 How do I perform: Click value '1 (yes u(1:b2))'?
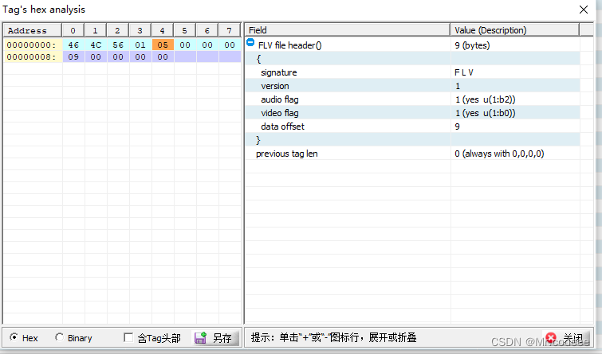tap(486, 99)
